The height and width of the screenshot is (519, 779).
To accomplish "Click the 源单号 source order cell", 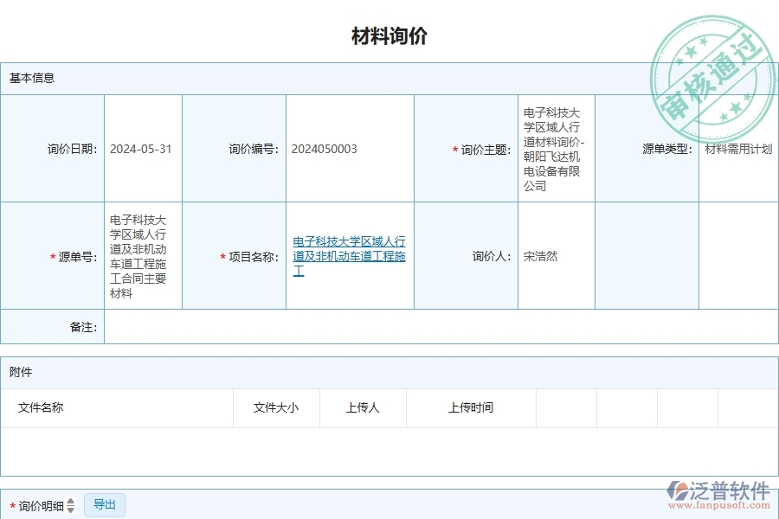I will pyautogui.click(x=141, y=255).
